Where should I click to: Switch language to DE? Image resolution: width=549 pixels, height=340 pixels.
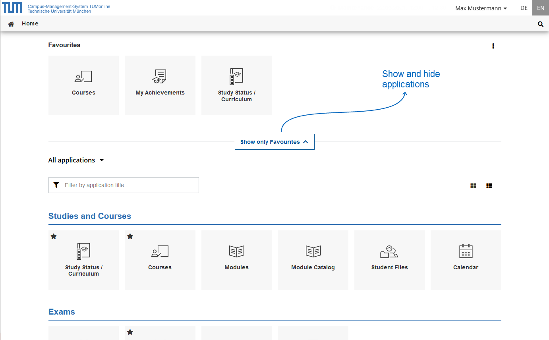tap(524, 8)
